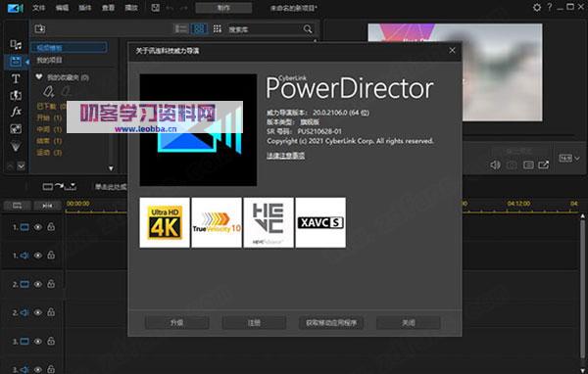Image resolution: width=588 pixels, height=374 pixels.
Task: Open the 法律注意事项 link
Action: tap(286, 156)
